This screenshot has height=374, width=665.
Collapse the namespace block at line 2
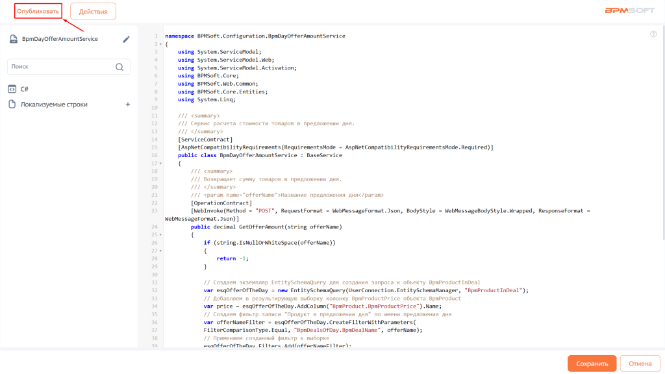(160, 45)
